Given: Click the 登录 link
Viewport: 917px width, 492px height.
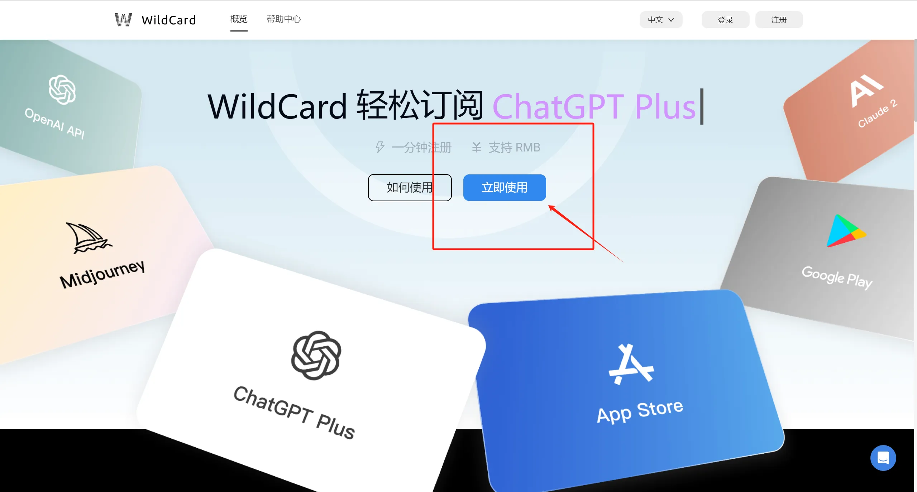Looking at the screenshot, I should tap(725, 20).
